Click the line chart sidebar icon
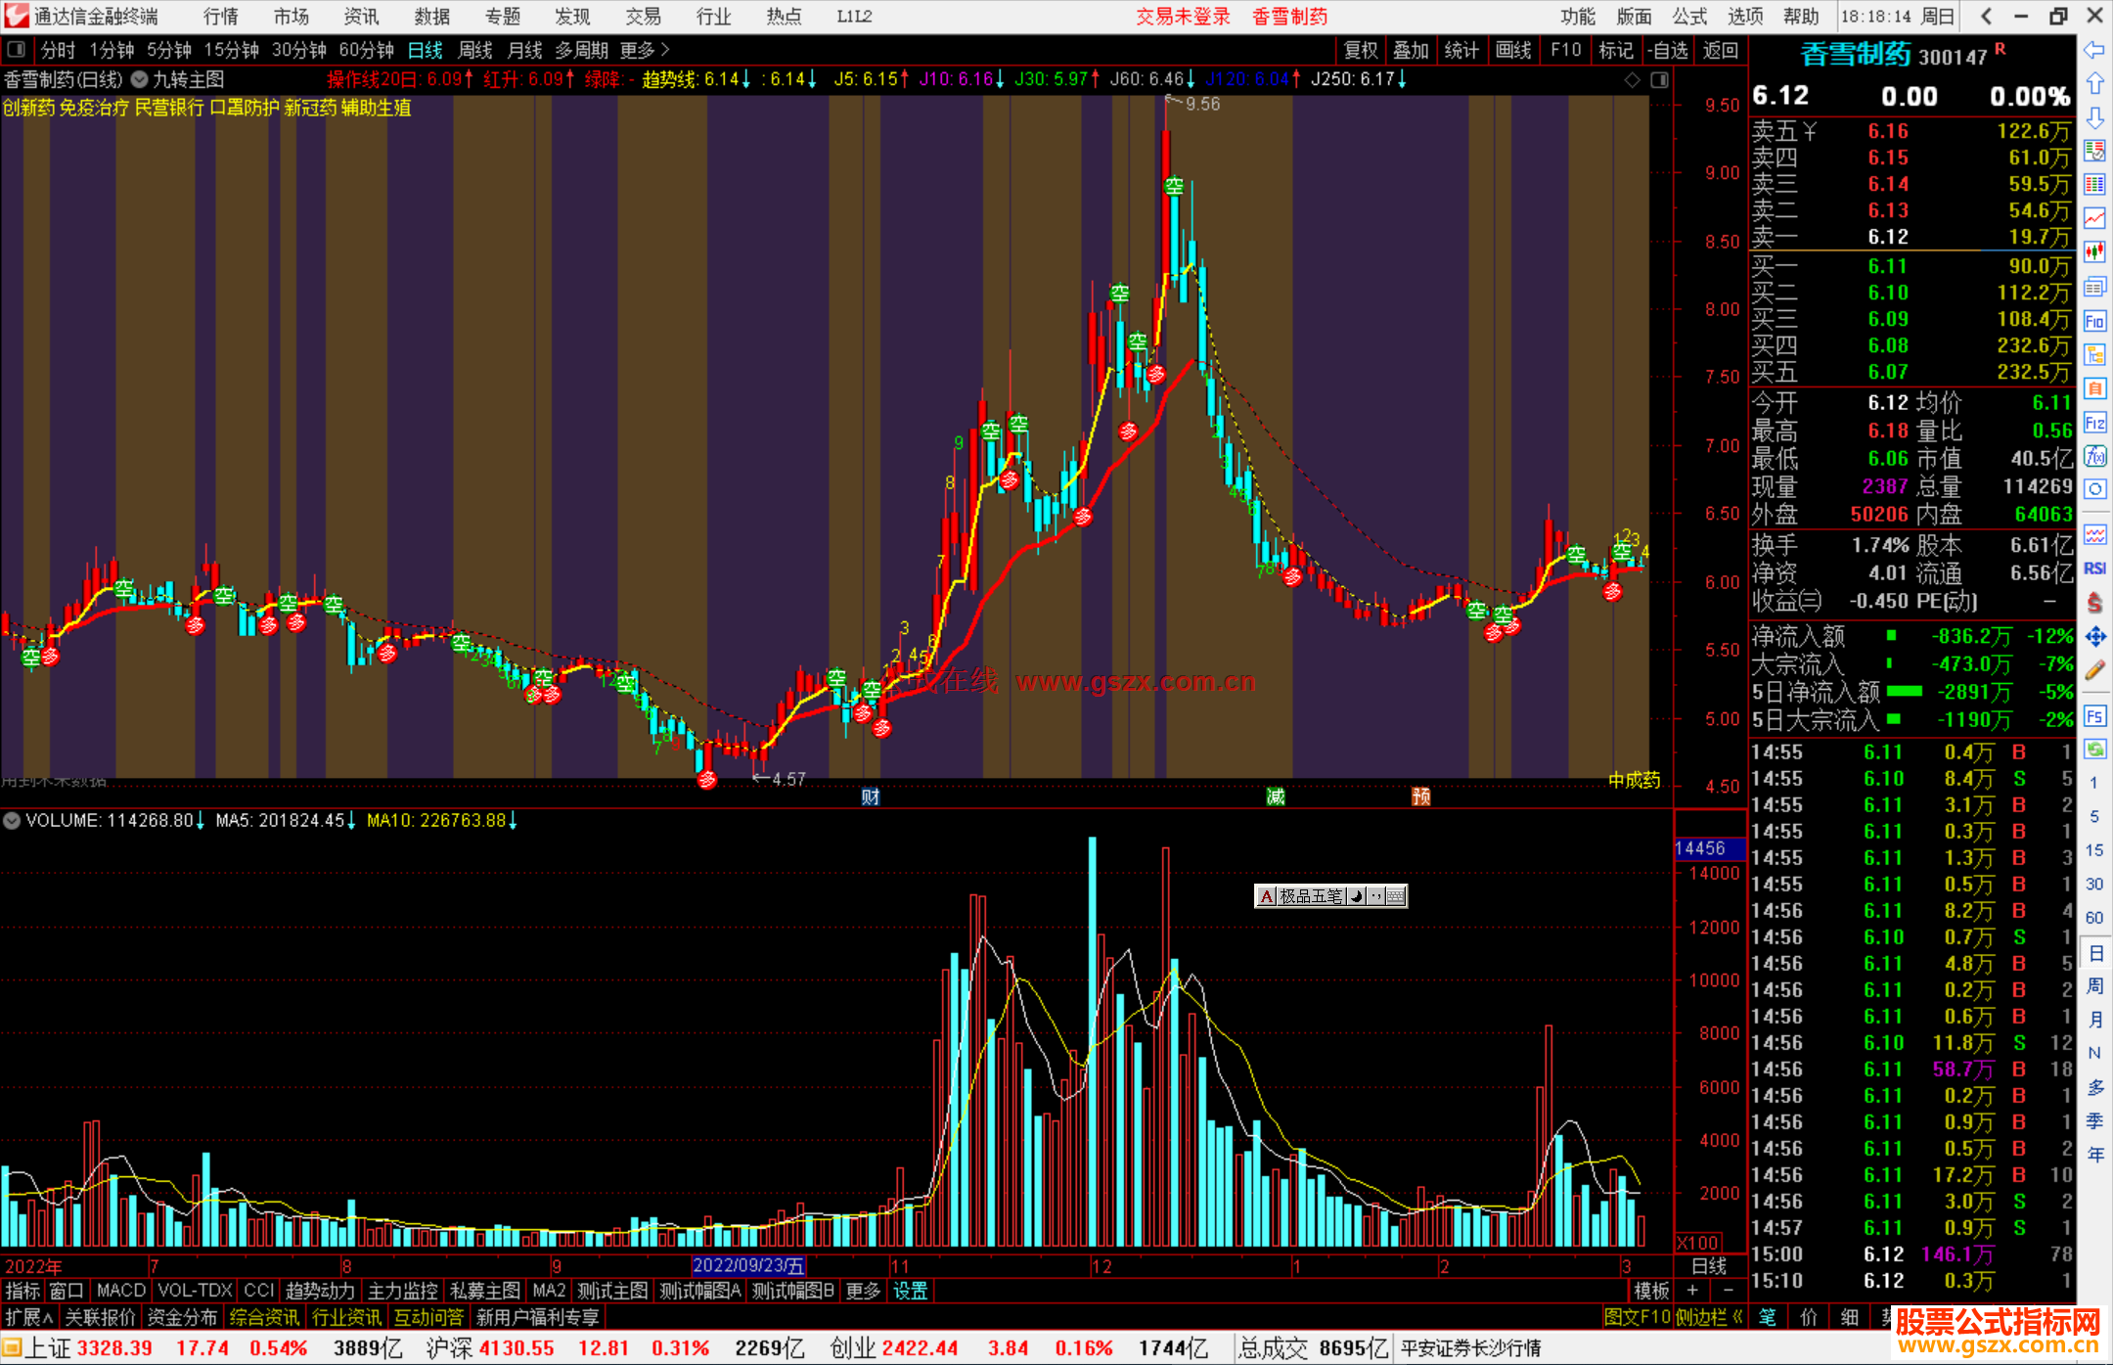The height and width of the screenshot is (1365, 2113). click(x=2094, y=218)
